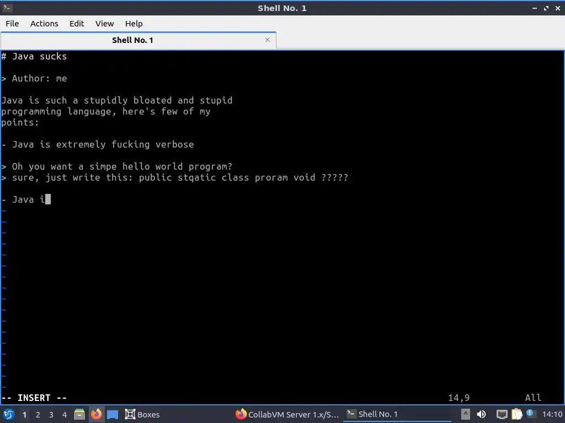565x423 pixels.
Task: Open the Actions menu
Action: click(x=44, y=24)
